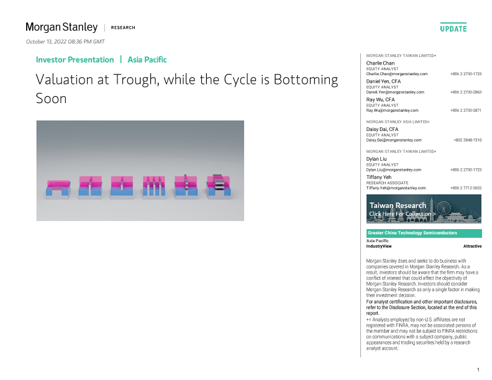
Task: Click the 'RESEARCH' label beside logo
Action: tap(123, 28)
